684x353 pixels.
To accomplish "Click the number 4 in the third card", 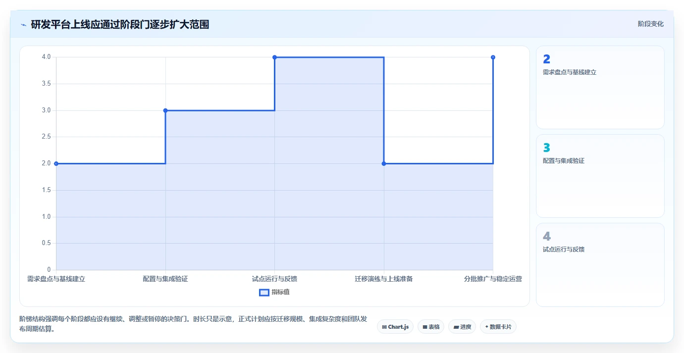I will click(x=546, y=236).
